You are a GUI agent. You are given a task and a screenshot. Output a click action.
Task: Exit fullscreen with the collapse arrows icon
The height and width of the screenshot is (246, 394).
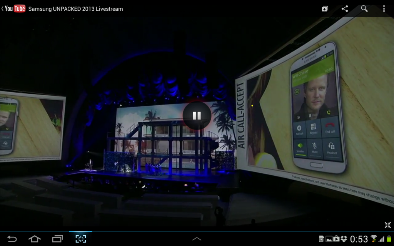click(x=388, y=225)
